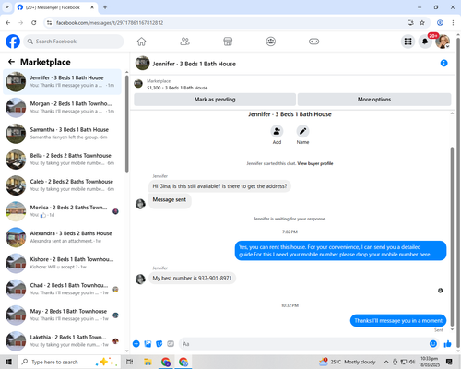Viewport: 461px width, 369px height.
Task: Click the message input field
Action: click(304, 344)
